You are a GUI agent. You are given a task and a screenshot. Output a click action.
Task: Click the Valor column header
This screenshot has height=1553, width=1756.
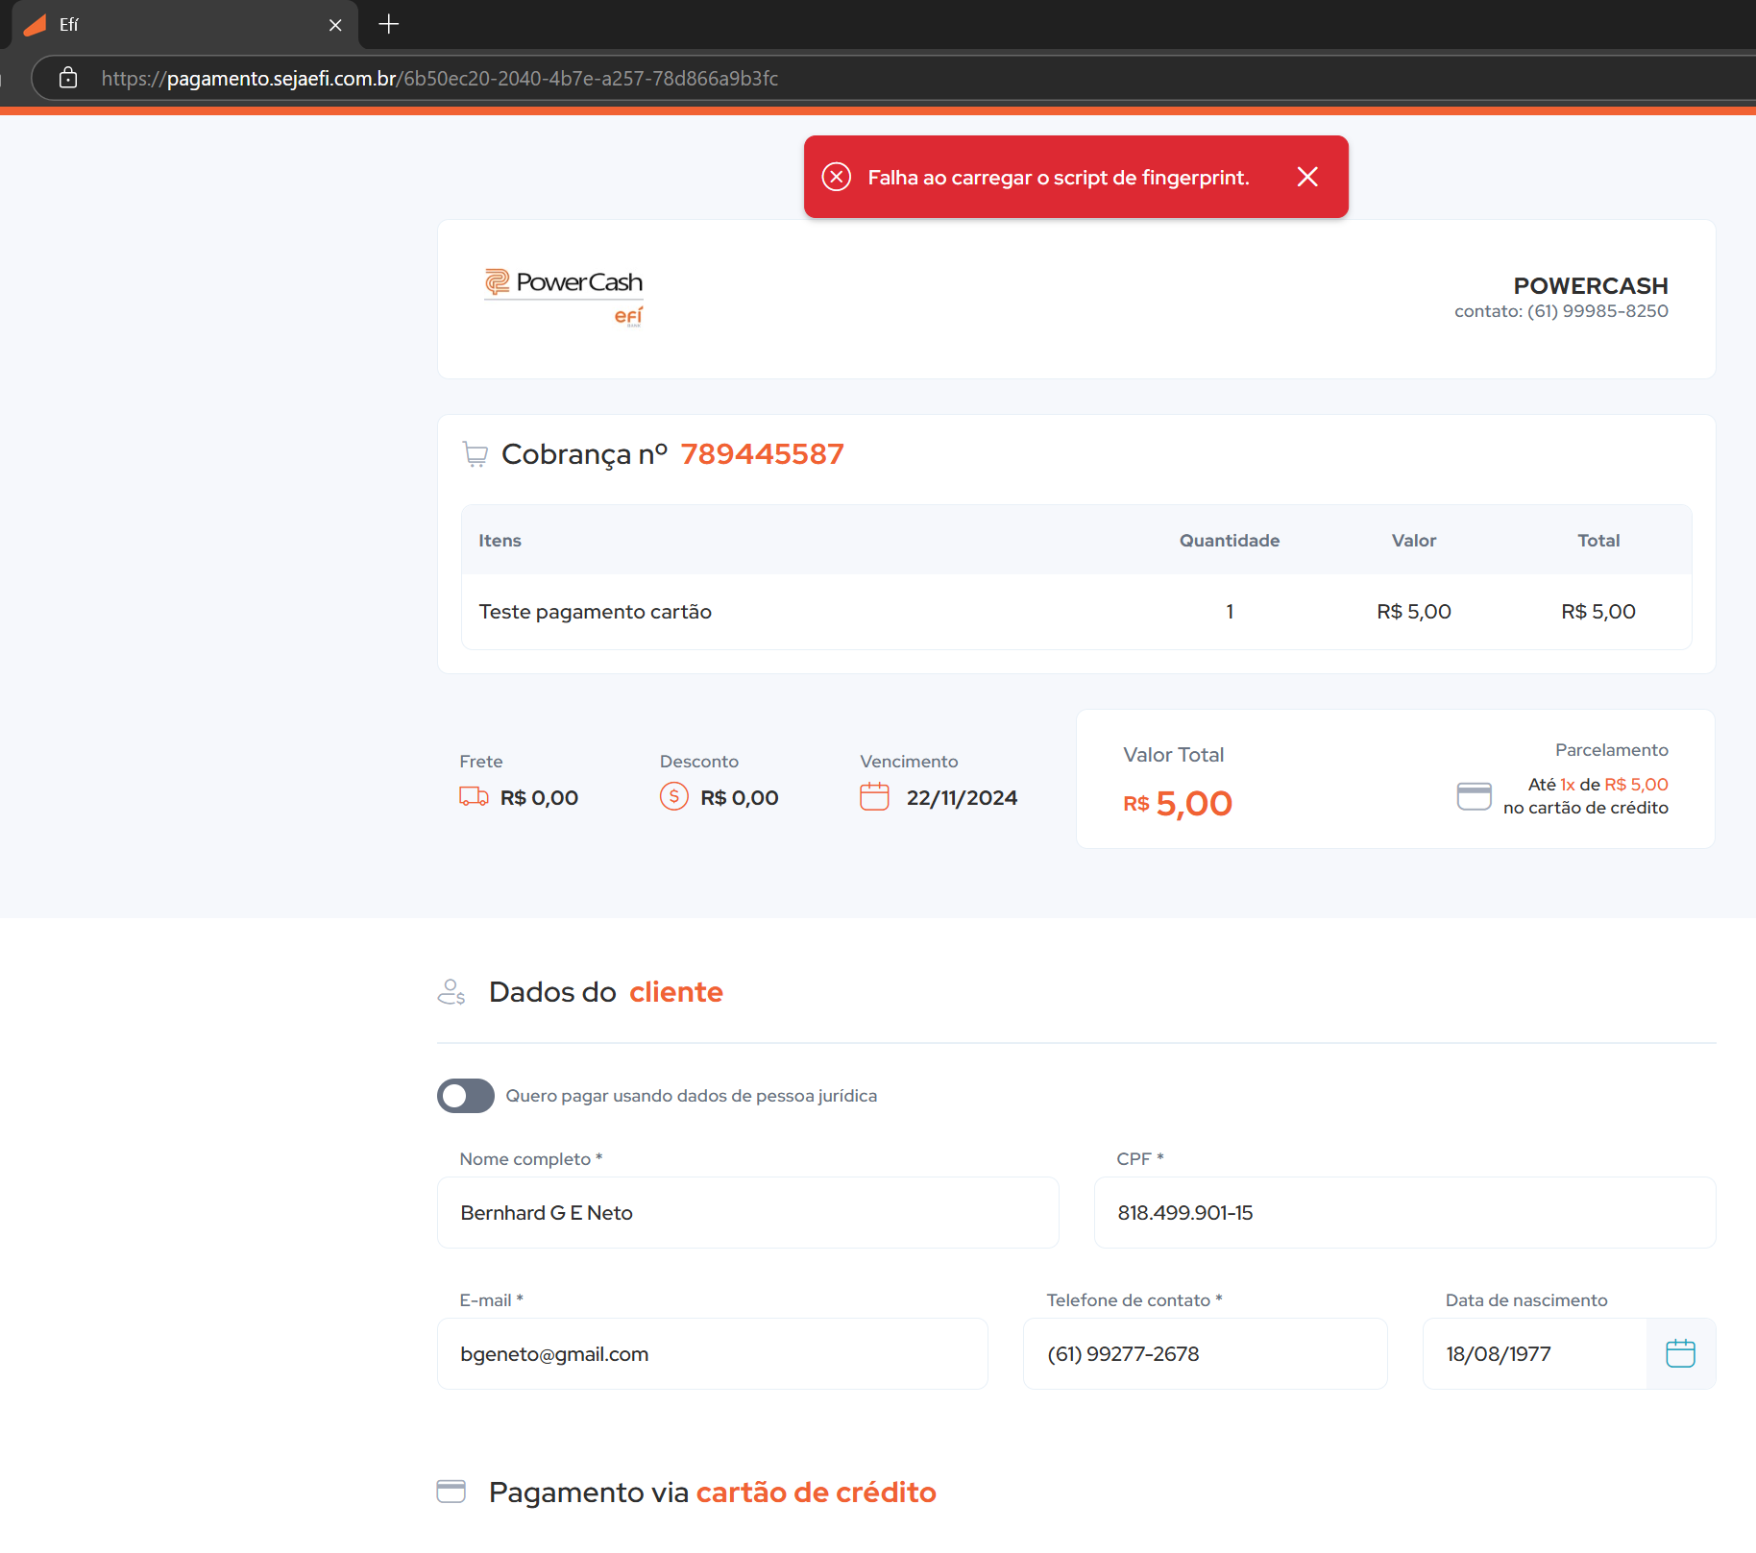[x=1414, y=541]
